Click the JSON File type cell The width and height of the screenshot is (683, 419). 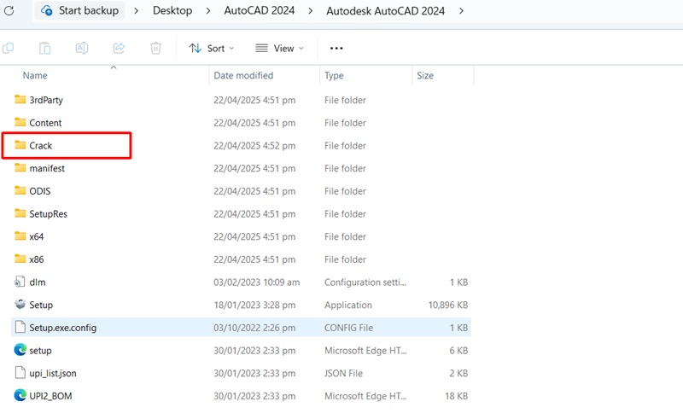pos(343,373)
